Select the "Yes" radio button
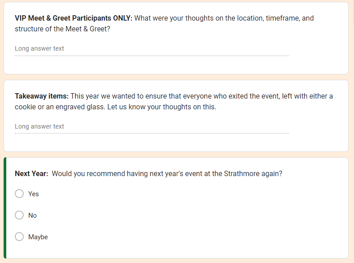 pos(19,194)
